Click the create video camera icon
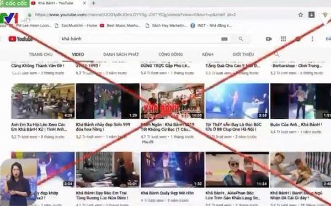The height and width of the screenshot is (206, 331). pos(269,39)
